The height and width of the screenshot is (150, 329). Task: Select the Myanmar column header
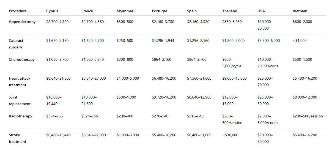[125, 11]
